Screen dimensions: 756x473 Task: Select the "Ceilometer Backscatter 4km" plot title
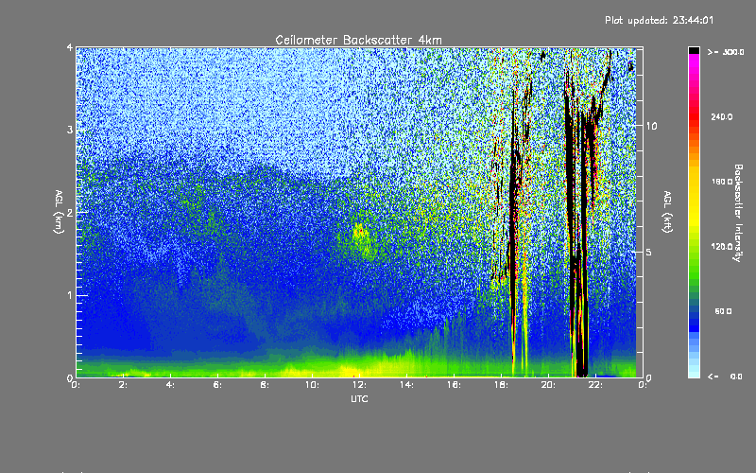coord(358,40)
